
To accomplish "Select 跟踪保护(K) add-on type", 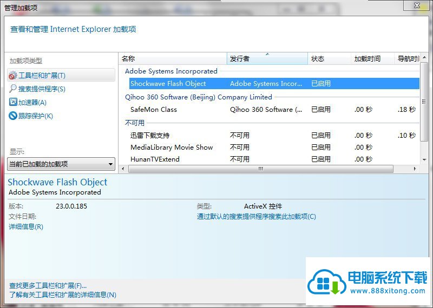I will (x=36, y=116).
